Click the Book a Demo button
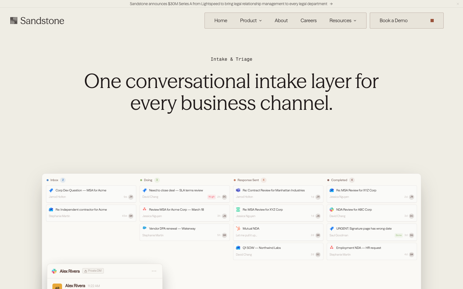This screenshot has width=463, height=289. click(x=407, y=21)
